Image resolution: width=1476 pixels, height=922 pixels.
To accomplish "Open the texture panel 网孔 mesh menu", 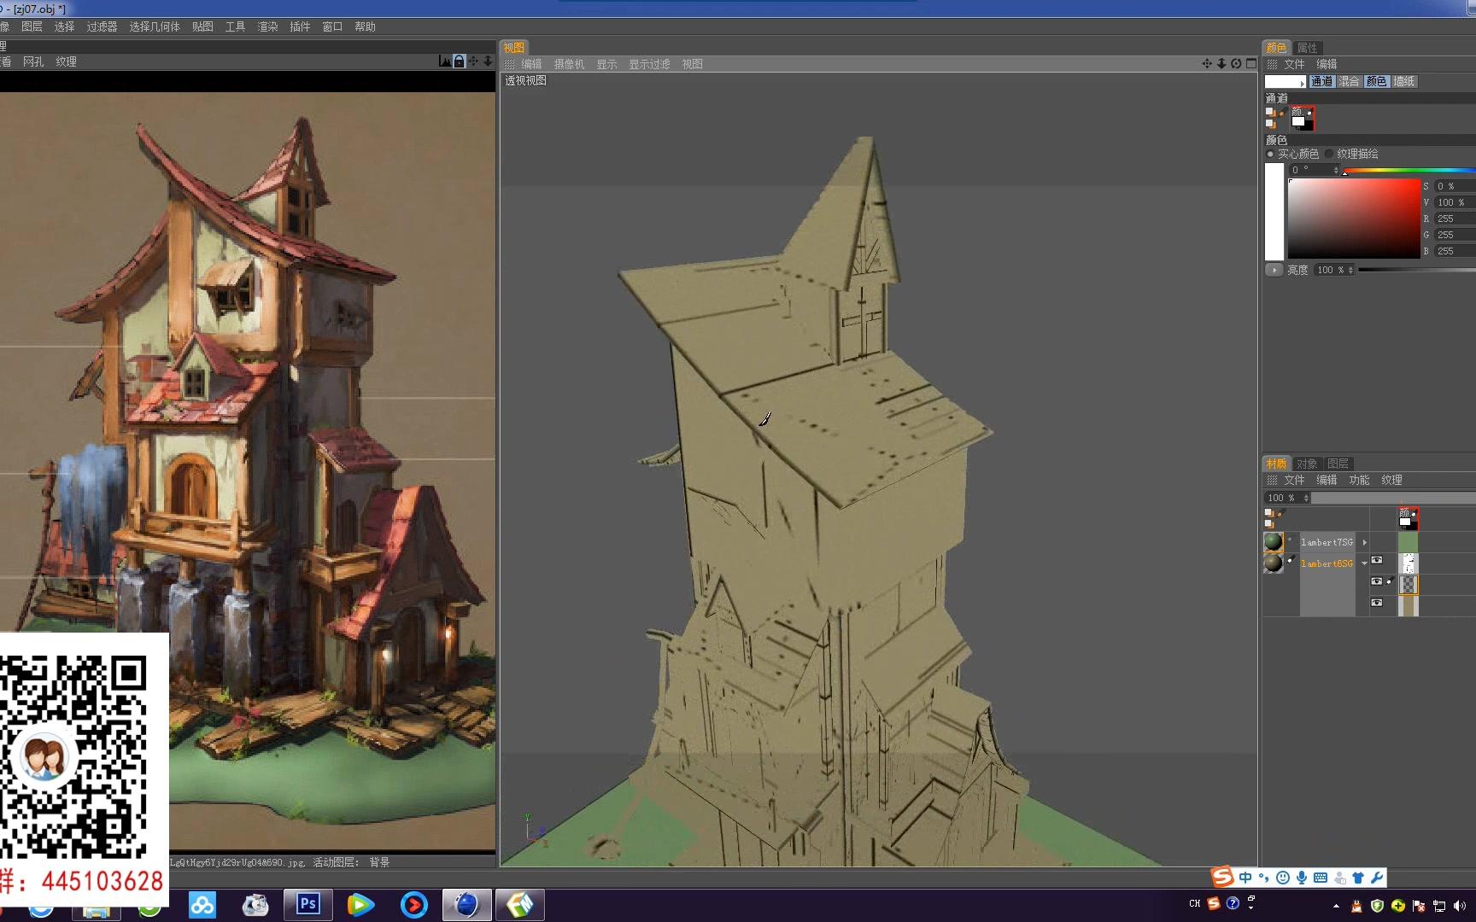I will coord(33,61).
